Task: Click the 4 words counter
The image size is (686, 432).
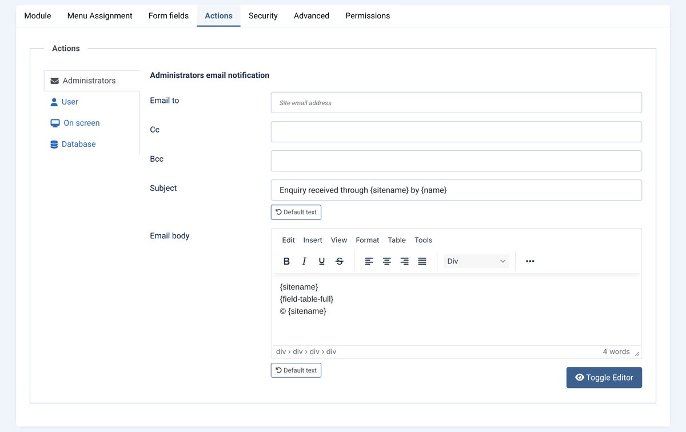Action: (616, 352)
